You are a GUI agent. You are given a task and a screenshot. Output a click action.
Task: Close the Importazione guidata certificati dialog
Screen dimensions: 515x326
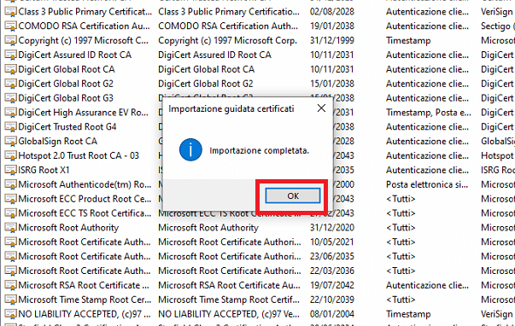coord(321,108)
